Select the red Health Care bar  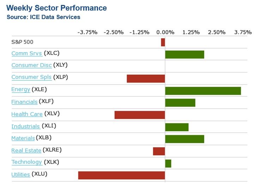(140, 115)
